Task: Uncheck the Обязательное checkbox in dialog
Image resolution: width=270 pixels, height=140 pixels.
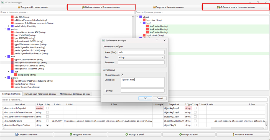Action: click(122, 75)
